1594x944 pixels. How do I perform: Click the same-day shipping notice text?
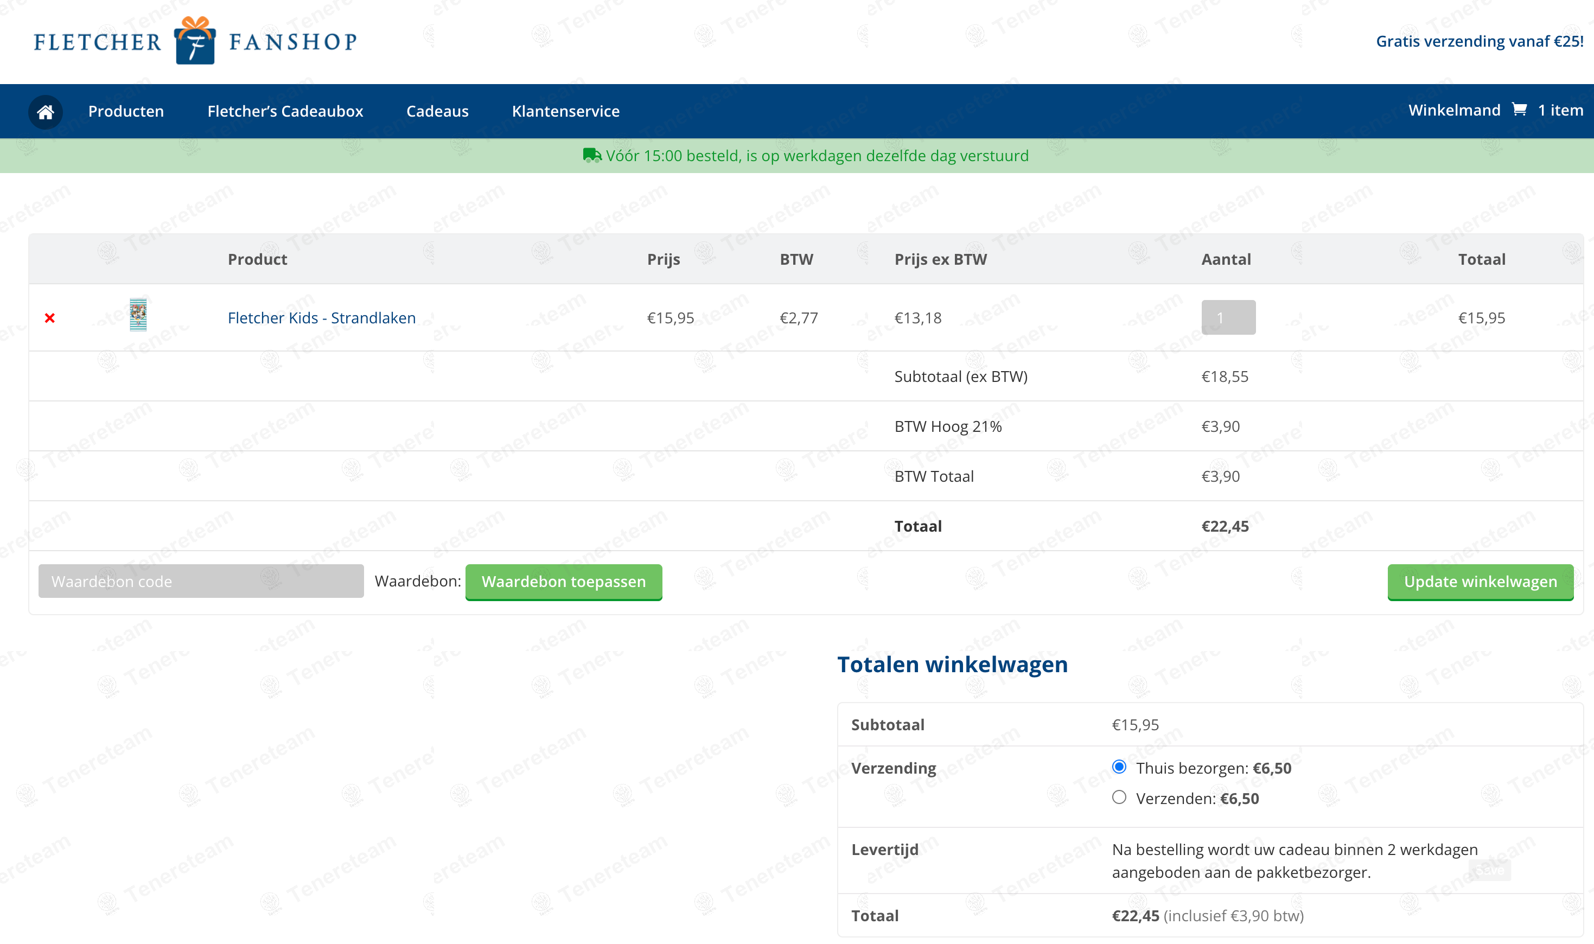[818, 156]
